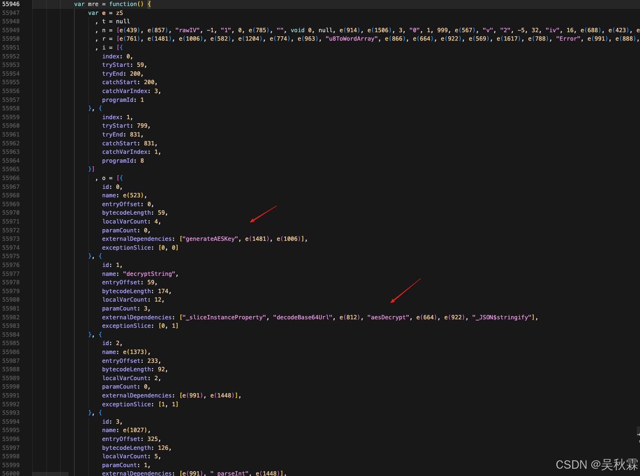Viewport: 640px width, 476px height.
Task: Click line number 55977 in the gutter
Action: pyautogui.click(x=11, y=274)
